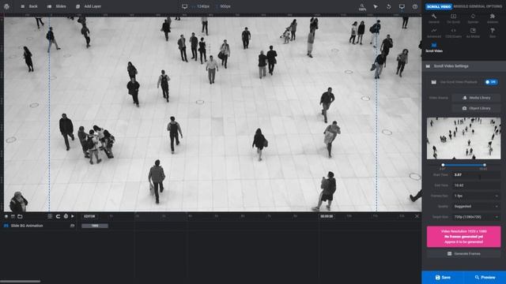The image size is (506, 284).
Task: Open the CSS/jQuery code icon
Action: tap(453, 33)
